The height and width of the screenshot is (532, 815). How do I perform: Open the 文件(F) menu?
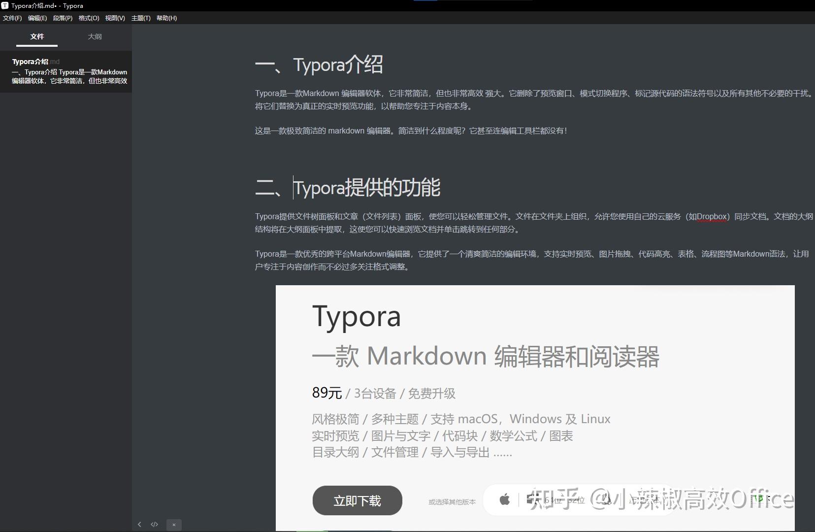(12, 18)
